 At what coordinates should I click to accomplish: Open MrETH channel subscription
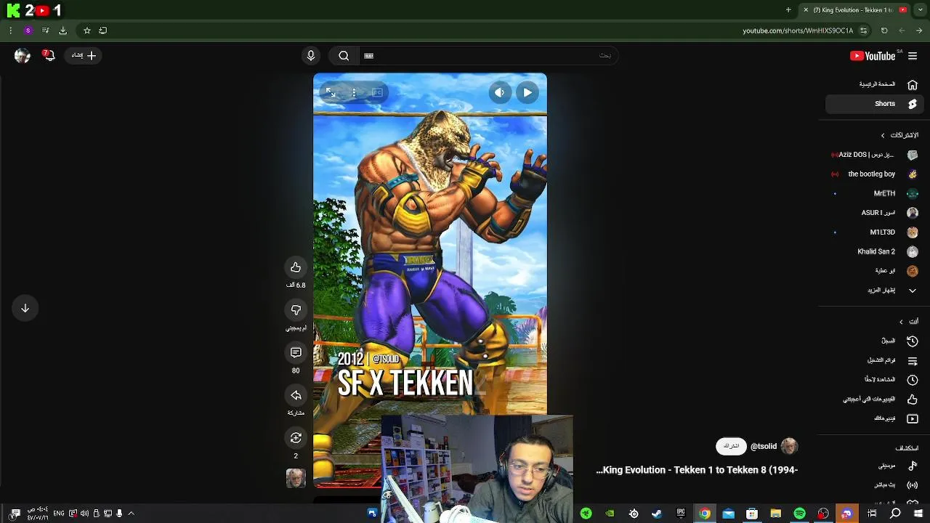pos(875,193)
